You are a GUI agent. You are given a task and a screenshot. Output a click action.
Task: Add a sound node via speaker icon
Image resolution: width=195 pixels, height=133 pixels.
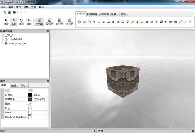click(x=166, y=22)
